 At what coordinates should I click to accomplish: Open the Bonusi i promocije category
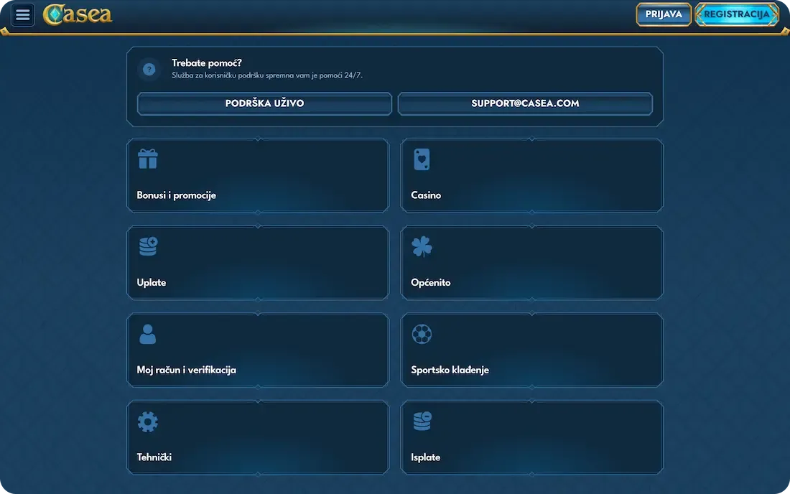click(x=258, y=176)
